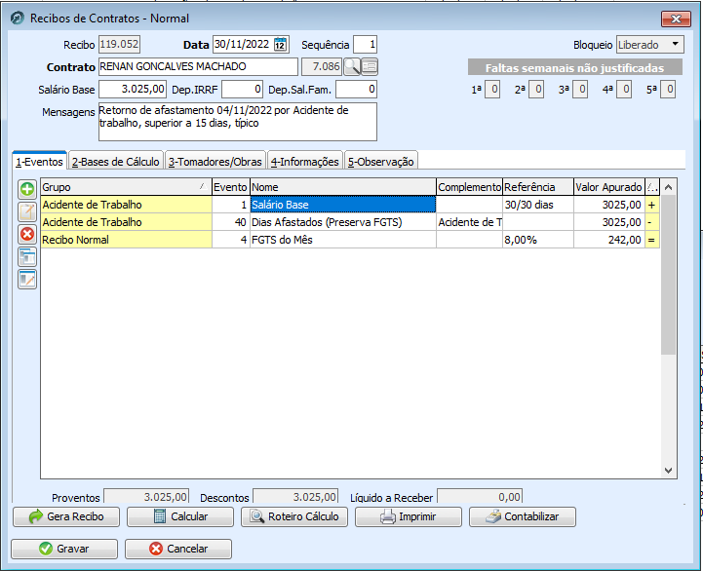Click the events grid vertical scrollbar thumb
The height and width of the screenshot is (571, 703).
tap(669, 275)
